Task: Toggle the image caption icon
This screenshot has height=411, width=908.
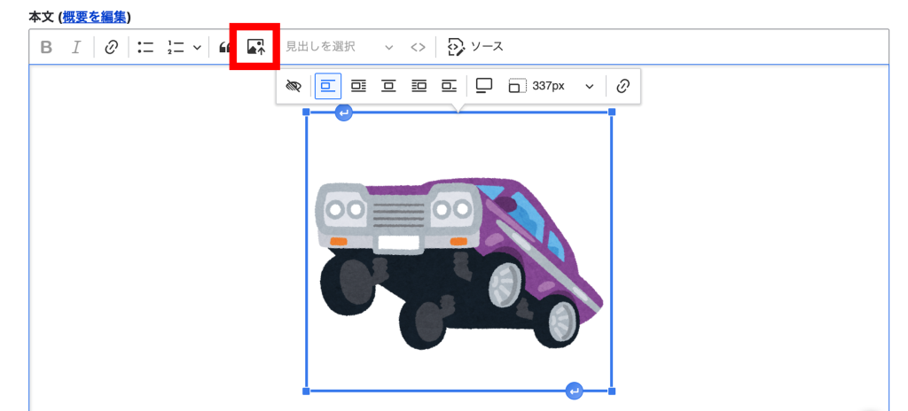Action: [x=484, y=86]
